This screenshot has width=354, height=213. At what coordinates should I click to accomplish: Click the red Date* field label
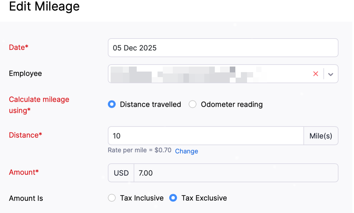[19, 47]
